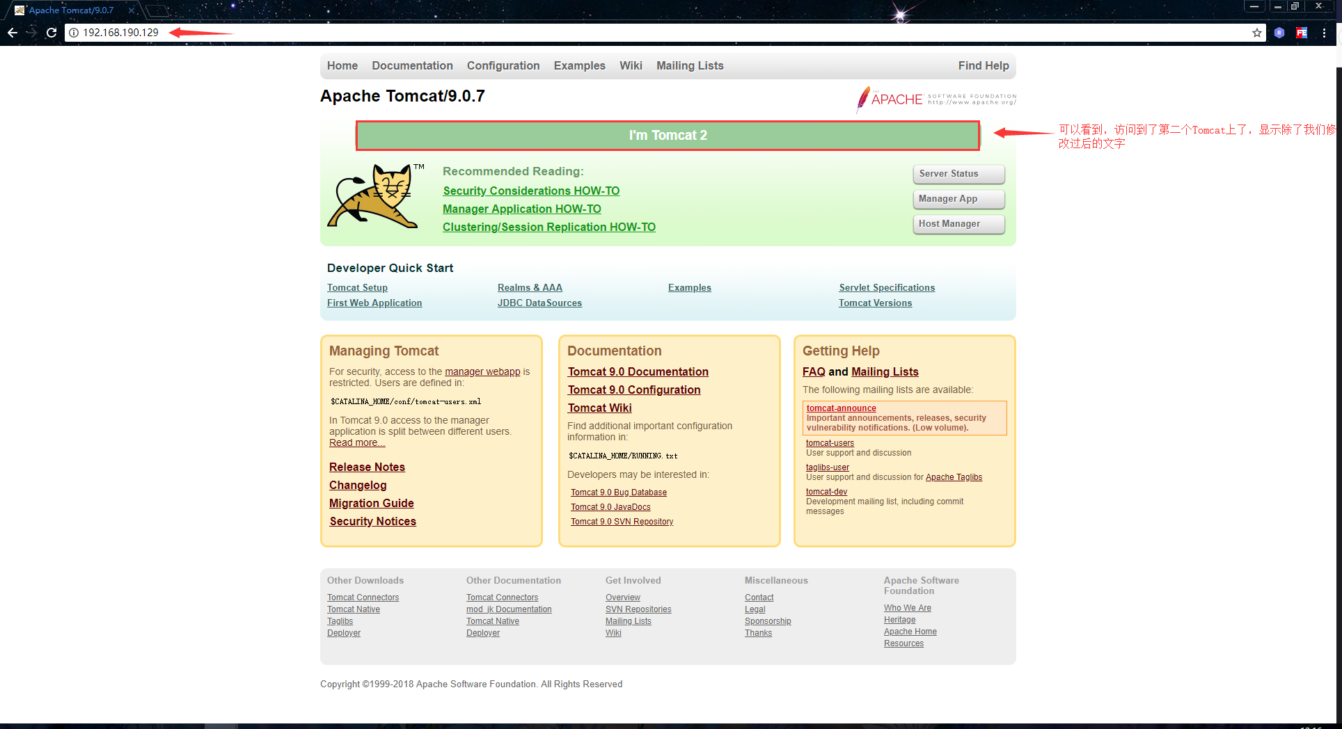Click Find Help in the navigation bar

(x=984, y=66)
